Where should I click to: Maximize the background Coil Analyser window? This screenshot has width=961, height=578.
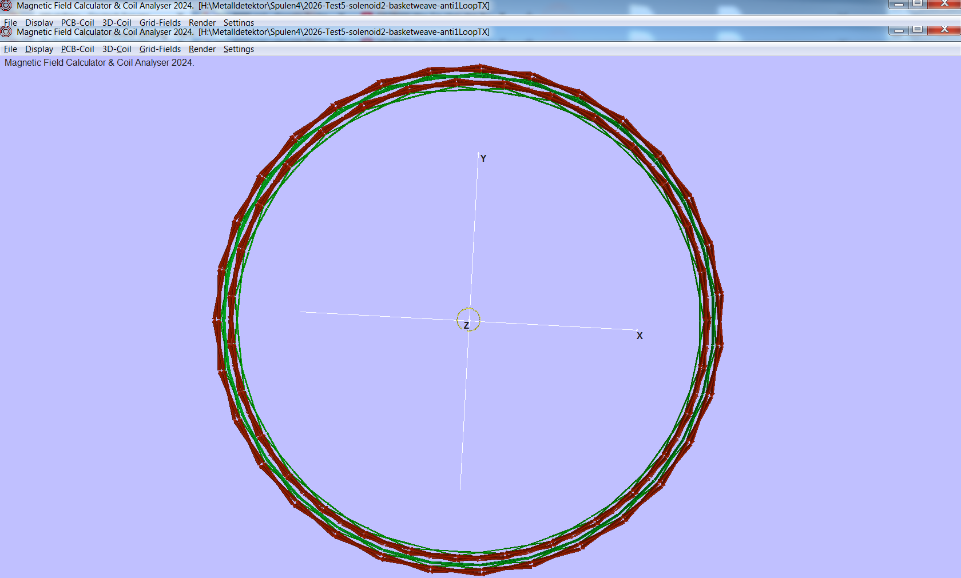918,3
